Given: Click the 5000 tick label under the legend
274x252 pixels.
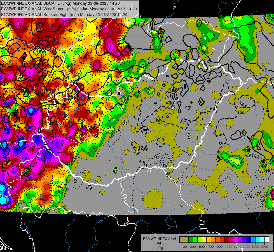Looking at the screenshot, I should (x=264, y=247).
